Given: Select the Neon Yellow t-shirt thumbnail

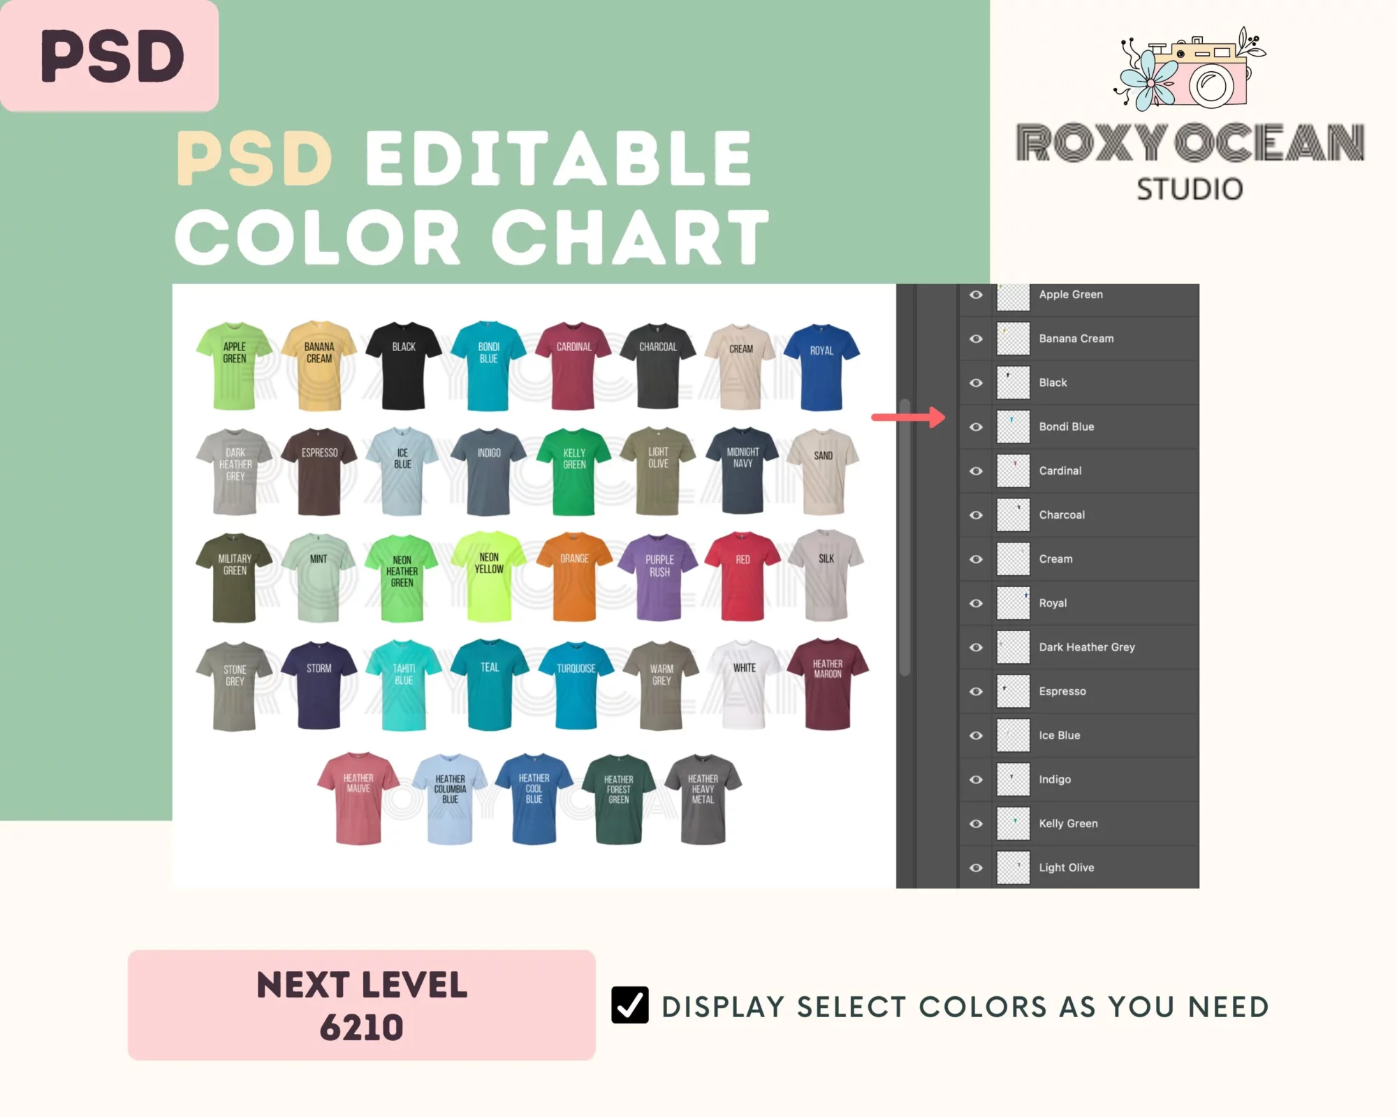Looking at the screenshot, I should tap(488, 570).
